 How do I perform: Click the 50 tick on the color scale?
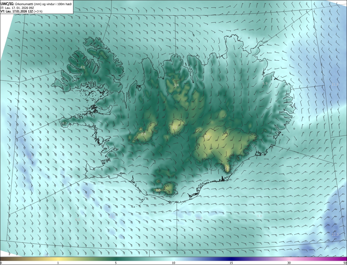pyautogui.click(x=345, y=263)
